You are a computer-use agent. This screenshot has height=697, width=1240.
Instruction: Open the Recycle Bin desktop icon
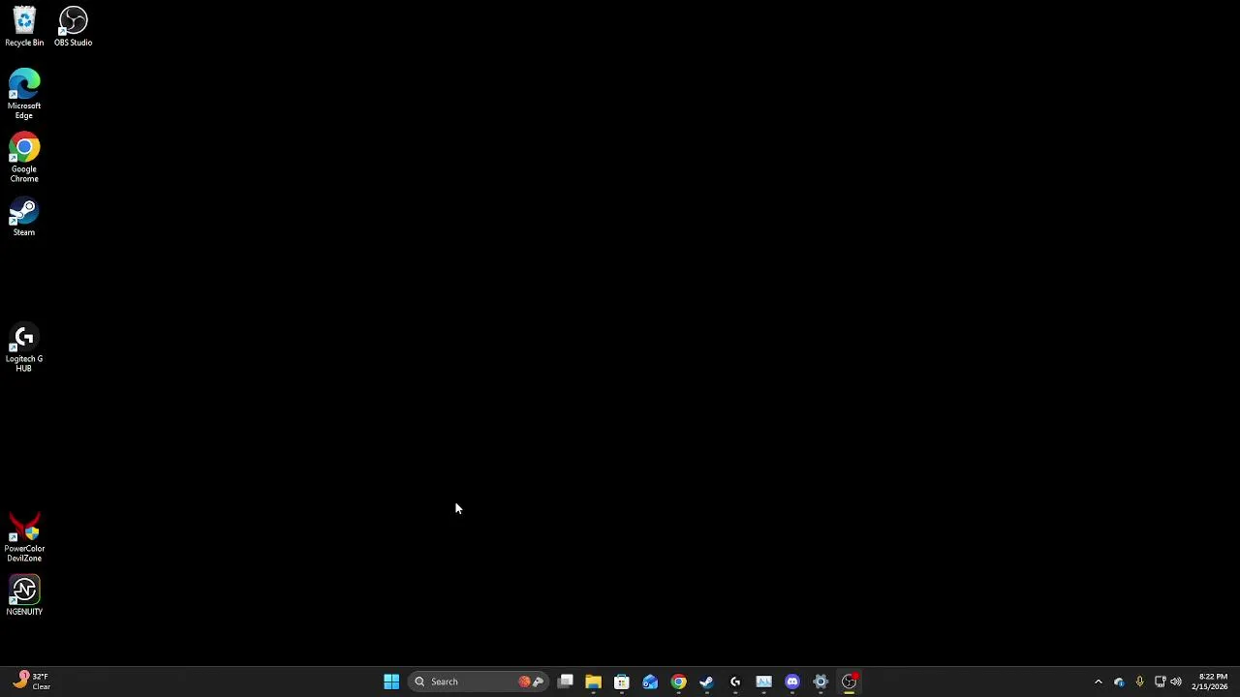point(24,27)
